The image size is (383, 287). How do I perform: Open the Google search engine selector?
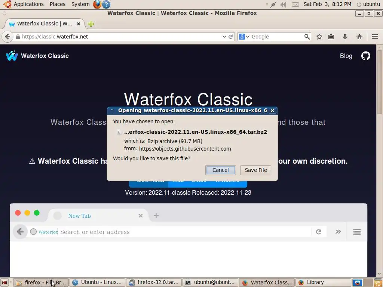click(244, 37)
